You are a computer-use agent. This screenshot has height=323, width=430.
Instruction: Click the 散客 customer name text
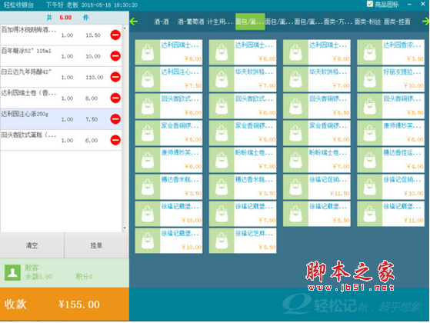pyautogui.click(x=32, y=268)
